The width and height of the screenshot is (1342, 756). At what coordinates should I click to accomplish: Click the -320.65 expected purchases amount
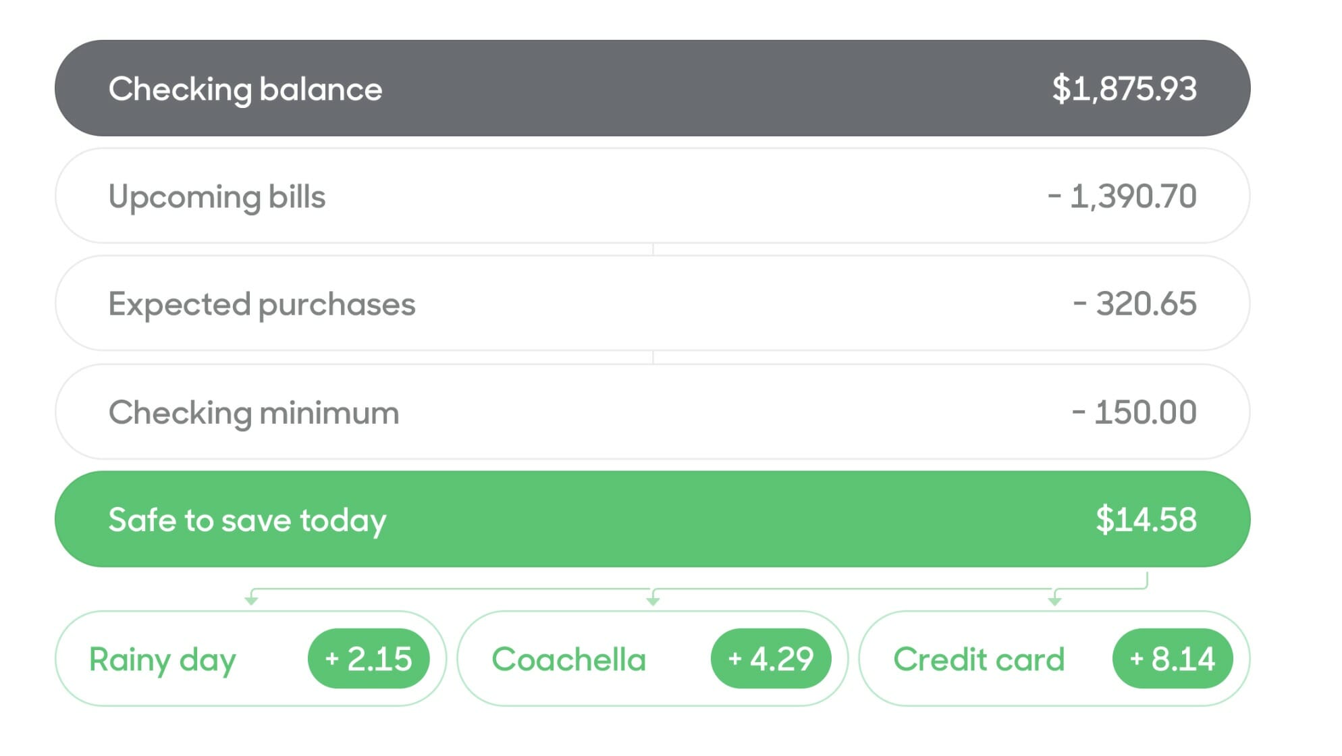point(1135,304)
